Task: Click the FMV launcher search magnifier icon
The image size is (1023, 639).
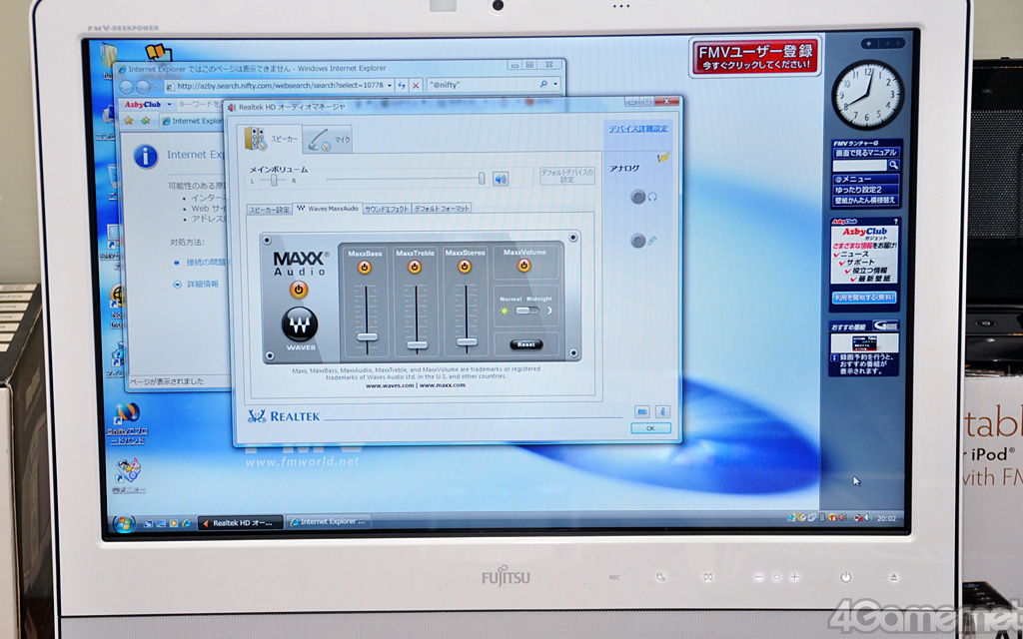Action: click(893, 166)
